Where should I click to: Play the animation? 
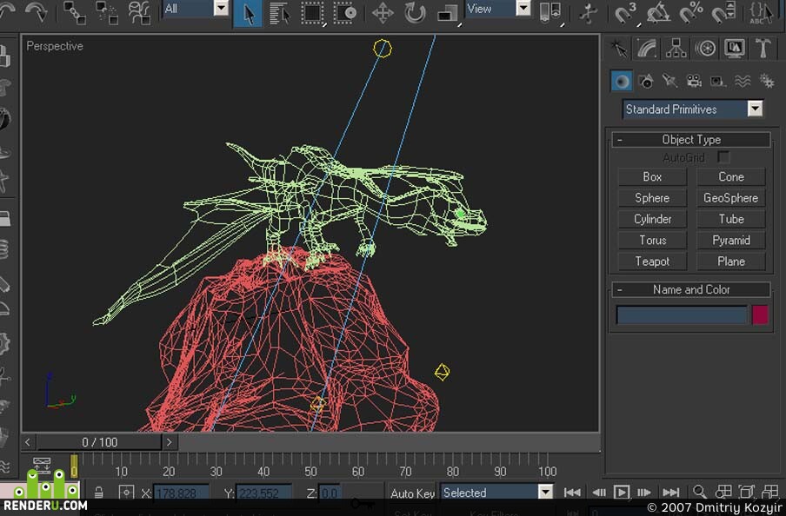(x=622, y=493)
